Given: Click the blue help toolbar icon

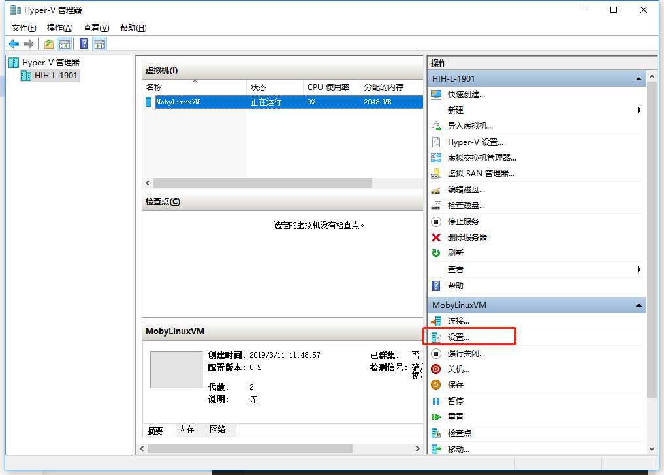Looking at the screenshot, I should click(x=84, y=44).
